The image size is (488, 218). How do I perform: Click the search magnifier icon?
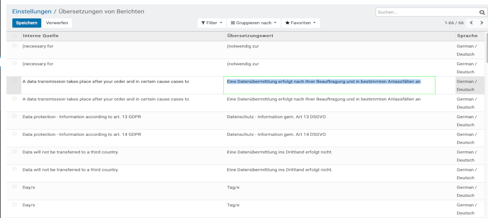pos(482,13)
